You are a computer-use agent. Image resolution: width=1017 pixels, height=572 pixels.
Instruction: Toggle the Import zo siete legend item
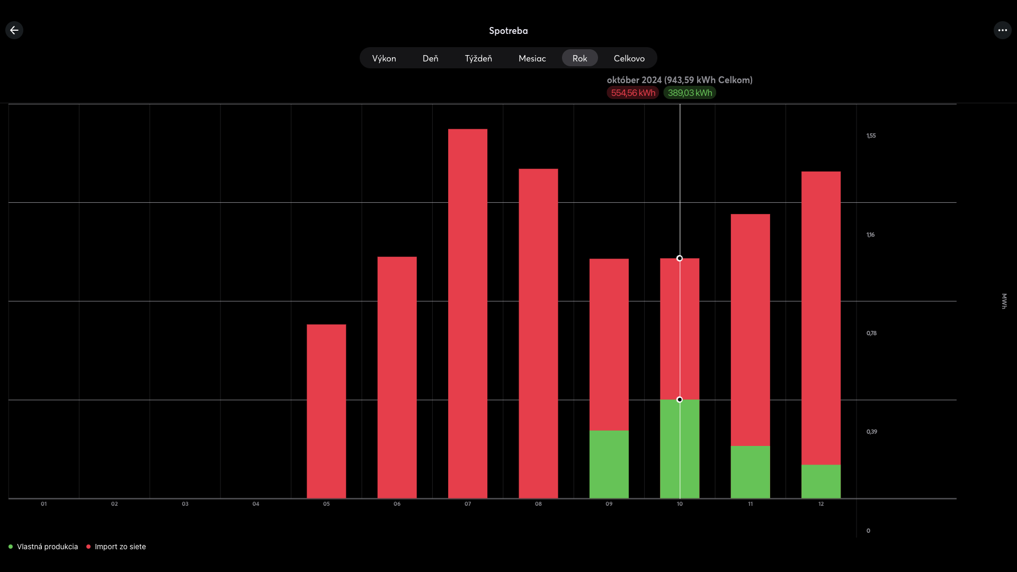click(x=120, y=547)
